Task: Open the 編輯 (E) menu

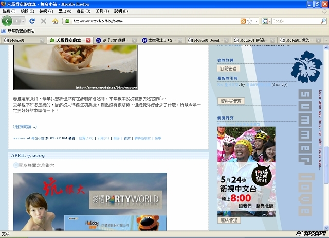Action: 27,11
